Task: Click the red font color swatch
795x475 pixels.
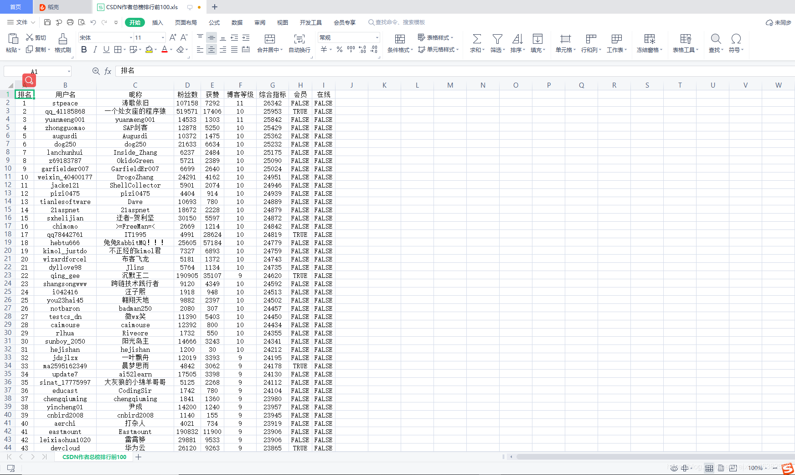Action: click(x=165, y=49)
